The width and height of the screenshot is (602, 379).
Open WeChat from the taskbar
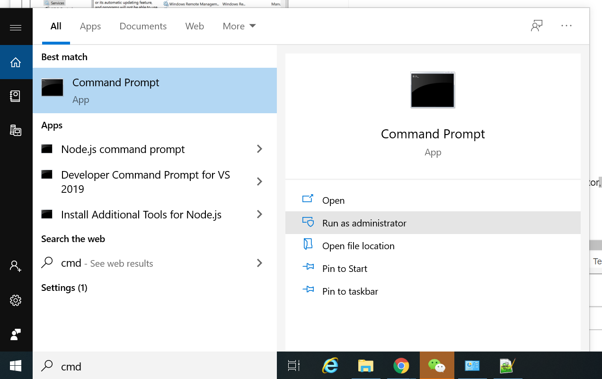click(x=436, y=366)
